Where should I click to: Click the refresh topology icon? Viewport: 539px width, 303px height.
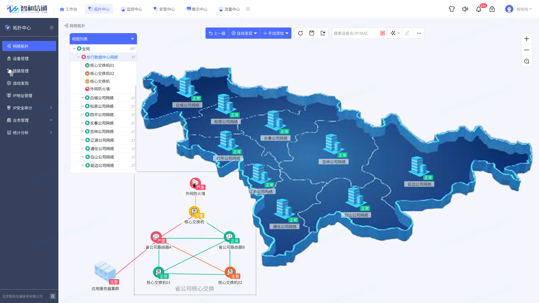click(300, 33)
